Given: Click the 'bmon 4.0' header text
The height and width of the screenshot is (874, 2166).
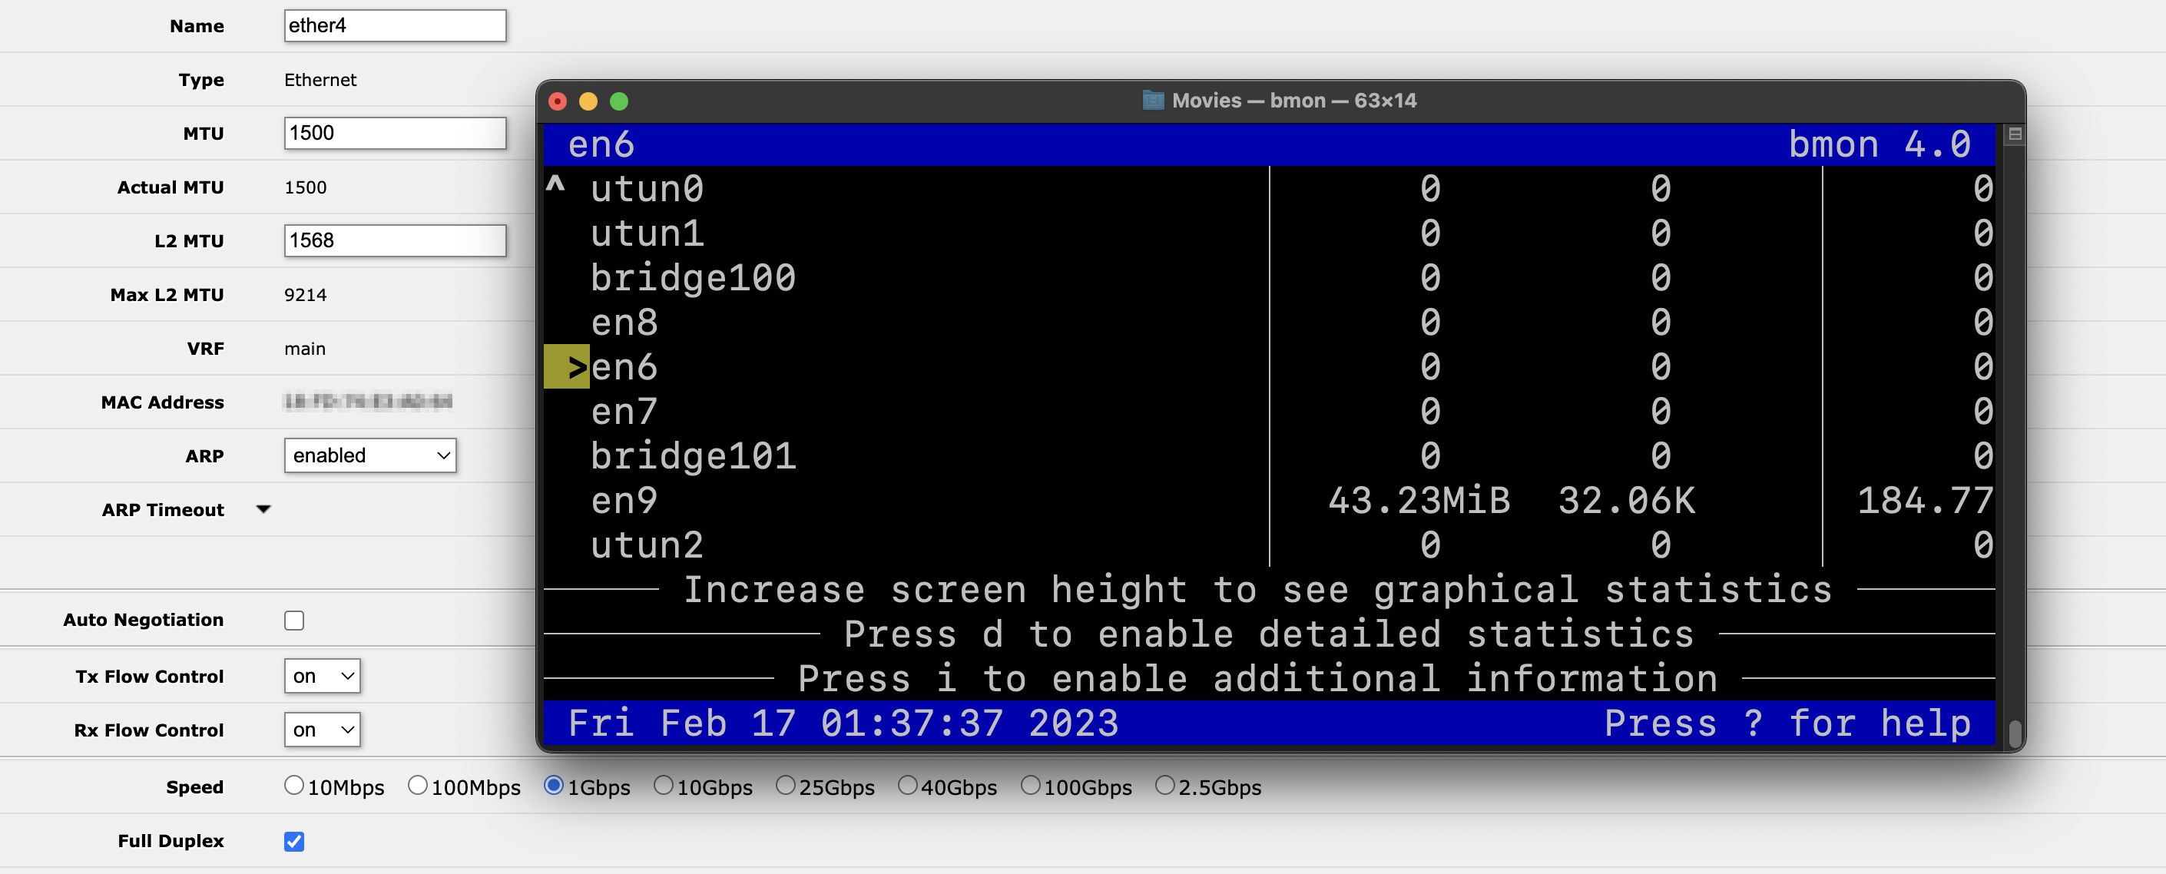Looking at the screenshot, I should (1880, 144).
